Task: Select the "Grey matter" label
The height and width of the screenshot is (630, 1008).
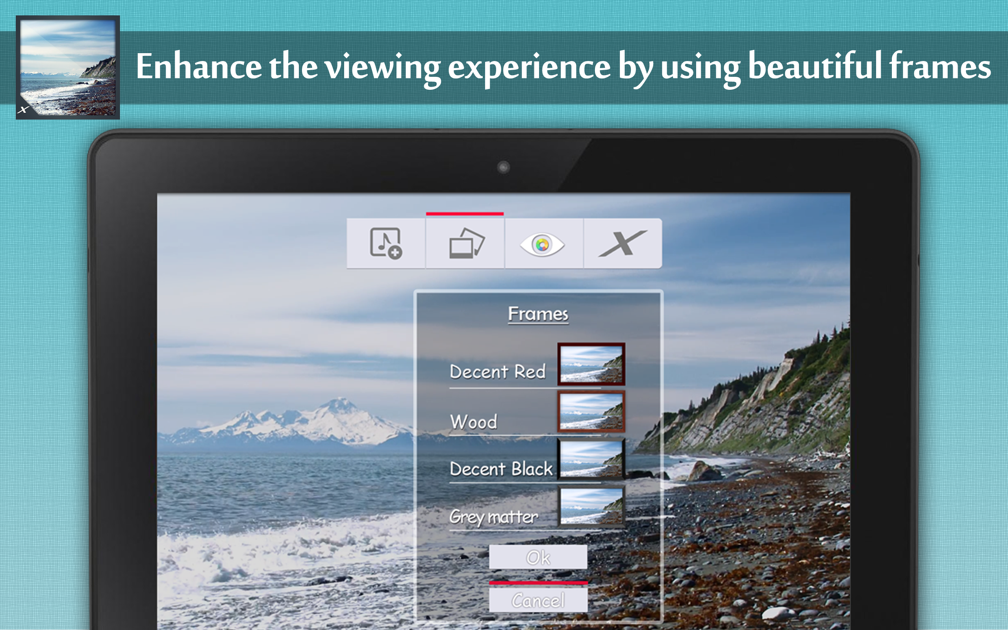Action: [x=494, y=517]
